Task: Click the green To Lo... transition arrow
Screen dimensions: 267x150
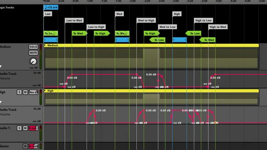Action: click(51, 33)
